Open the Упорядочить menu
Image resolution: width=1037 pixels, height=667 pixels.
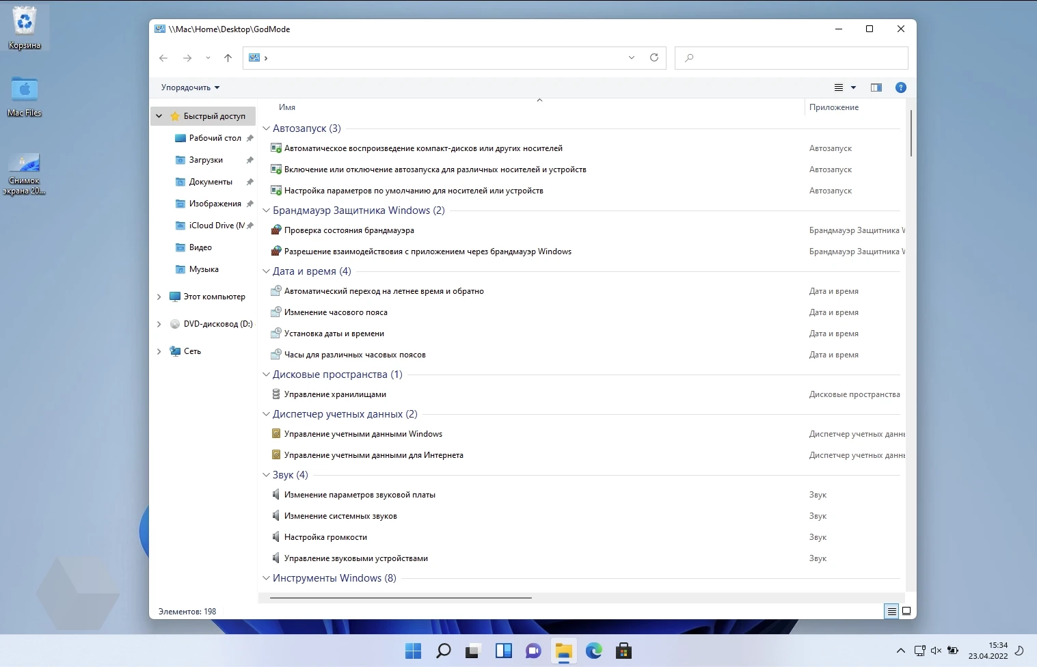pyautogui.click(x=190, y=87)
